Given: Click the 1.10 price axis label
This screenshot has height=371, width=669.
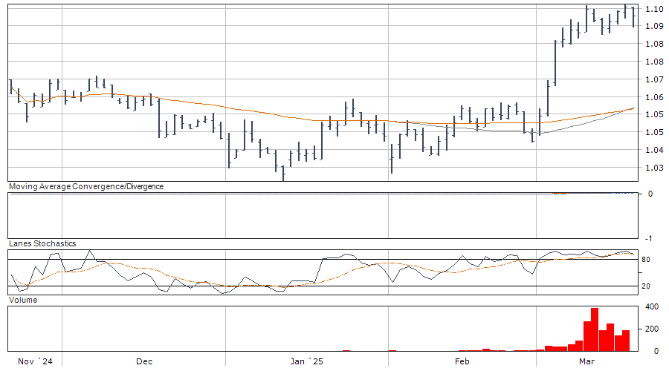Looking at the screenshot, I should pyautogui.click(x=655, y=9).
